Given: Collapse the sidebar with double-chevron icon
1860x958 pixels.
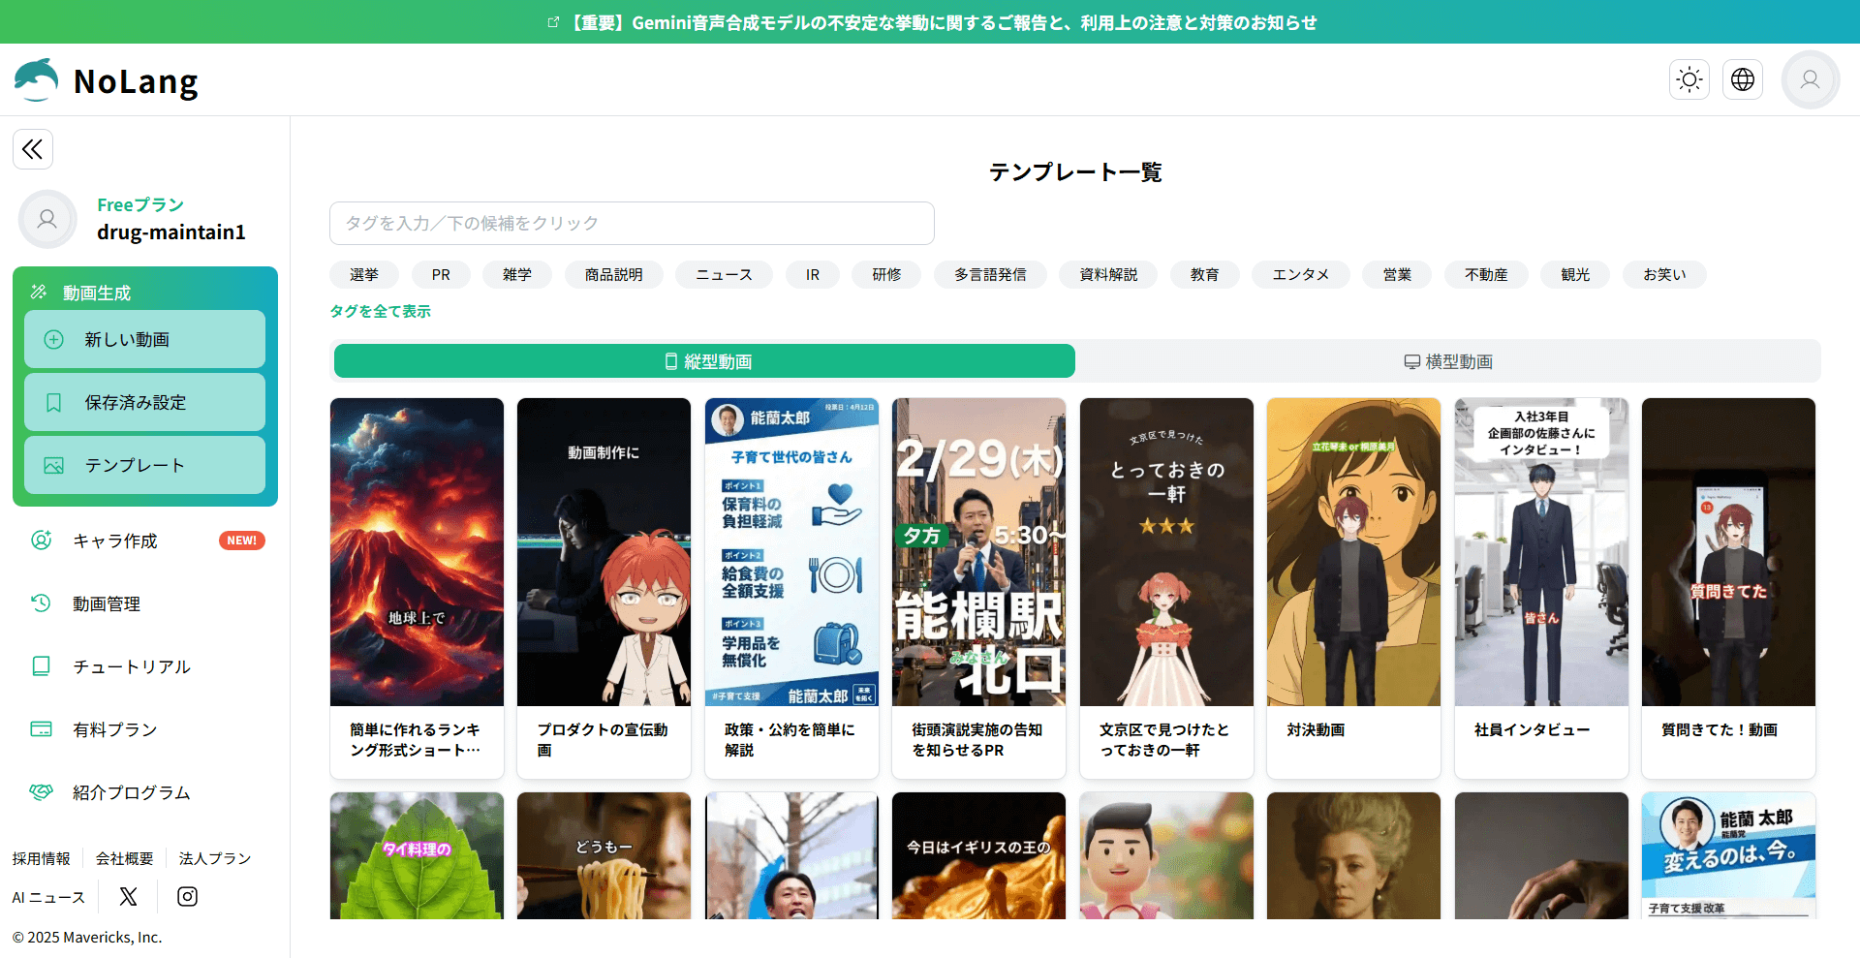Looking at the screenshot, I should click(33, 149).
